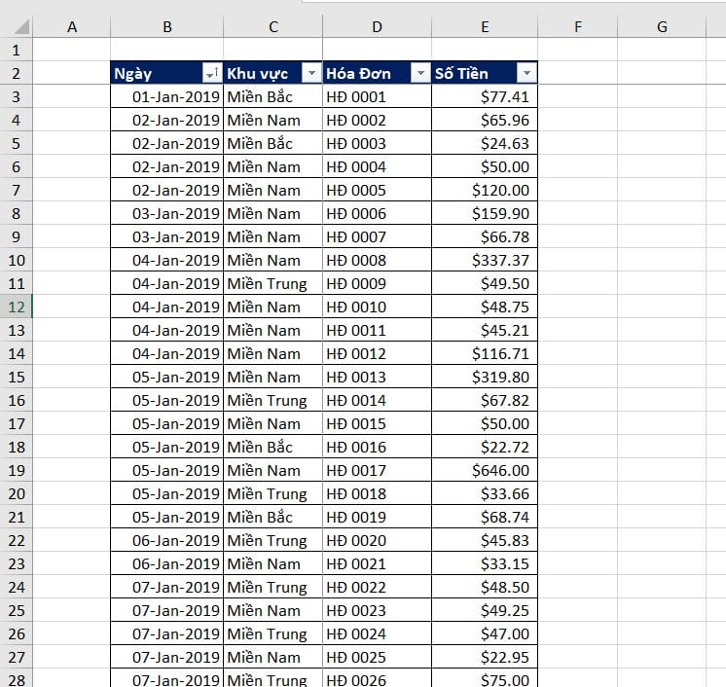The width and height of the screenshot is (726, 687).
Task: Click the Số Tiền header cell text
Action: [x=463, y=73]
